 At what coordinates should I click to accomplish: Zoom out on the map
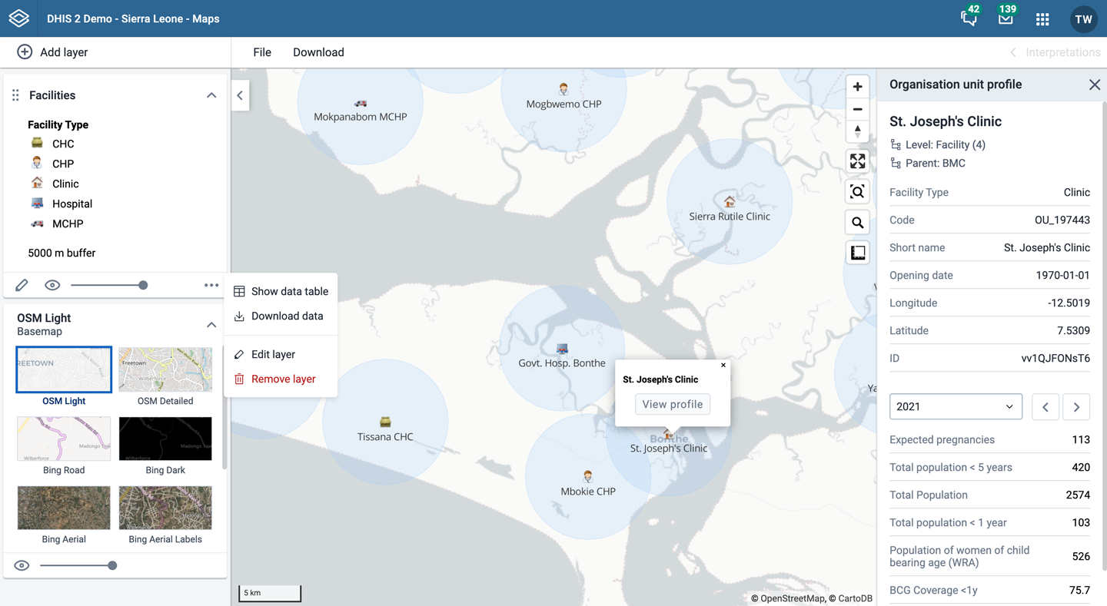tap(858, 109)
